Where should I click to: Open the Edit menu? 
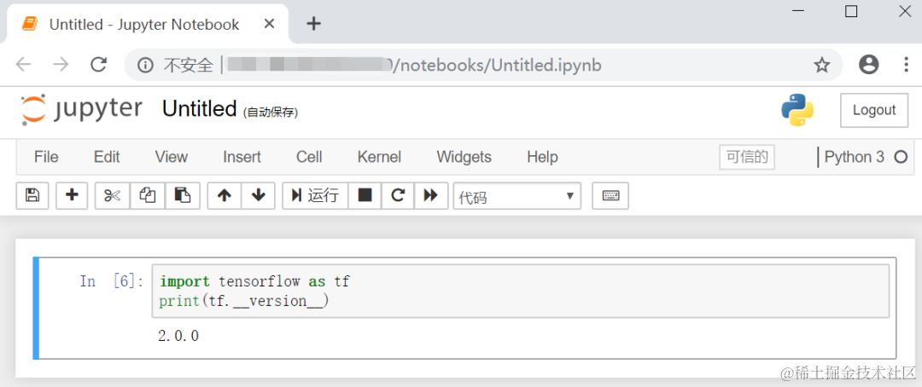107,157
